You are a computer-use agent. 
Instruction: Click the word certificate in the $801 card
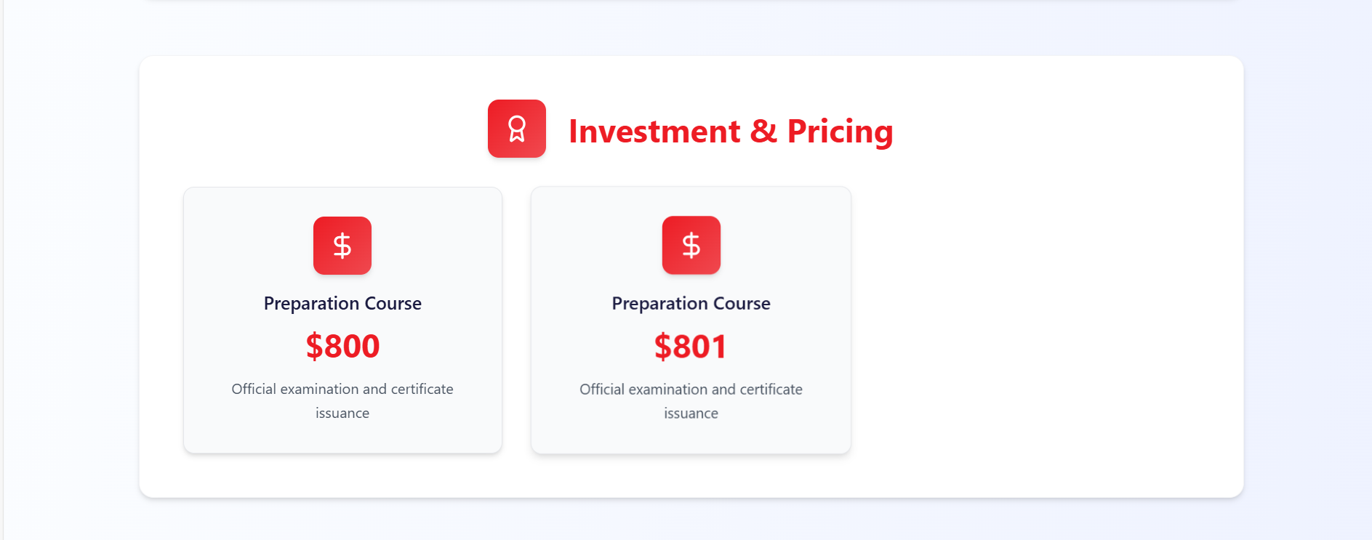coord(771,390)
